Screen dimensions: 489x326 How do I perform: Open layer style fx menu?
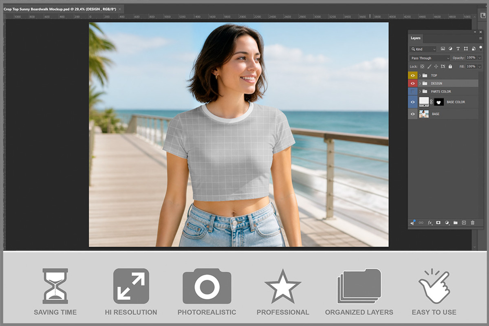coord(430,222)
